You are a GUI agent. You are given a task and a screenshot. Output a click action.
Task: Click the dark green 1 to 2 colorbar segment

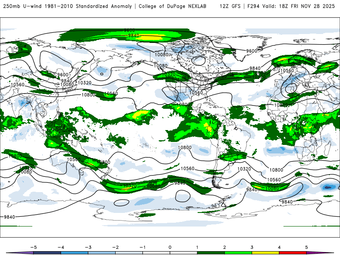coord(211,253)
